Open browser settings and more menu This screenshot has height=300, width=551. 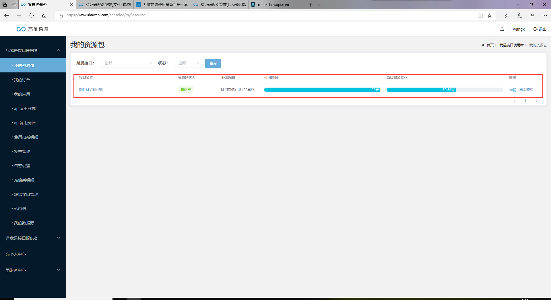545,15
